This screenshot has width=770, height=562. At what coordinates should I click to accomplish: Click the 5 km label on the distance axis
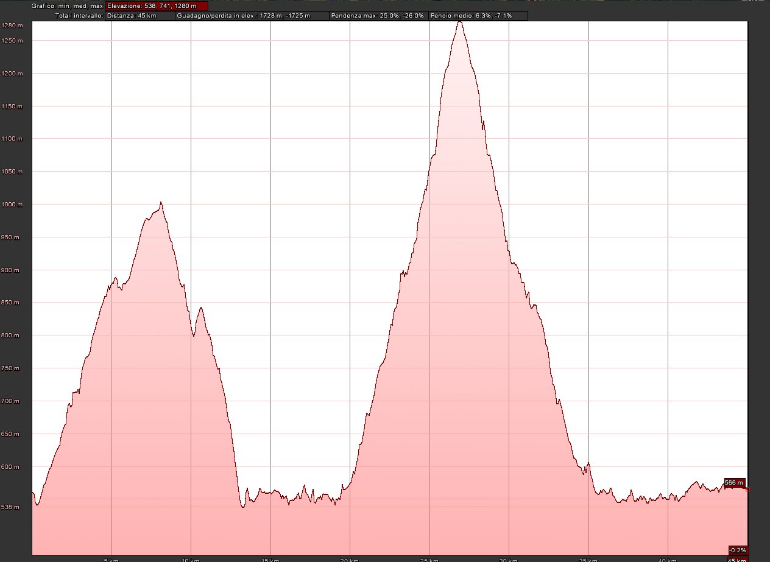110,560
